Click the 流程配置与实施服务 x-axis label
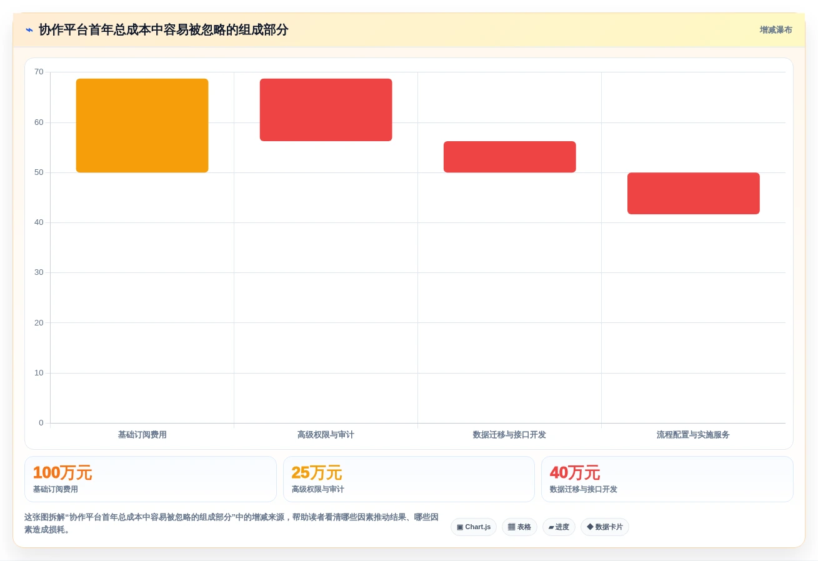 [x=693, y=435]
